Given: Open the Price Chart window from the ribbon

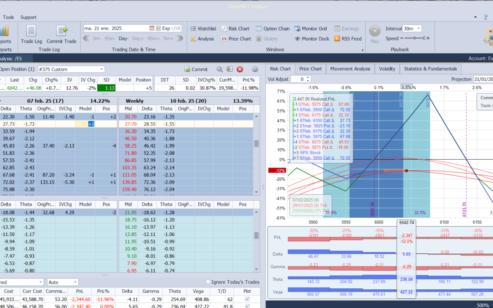Looking at the screenshot, I should point(236,39).
